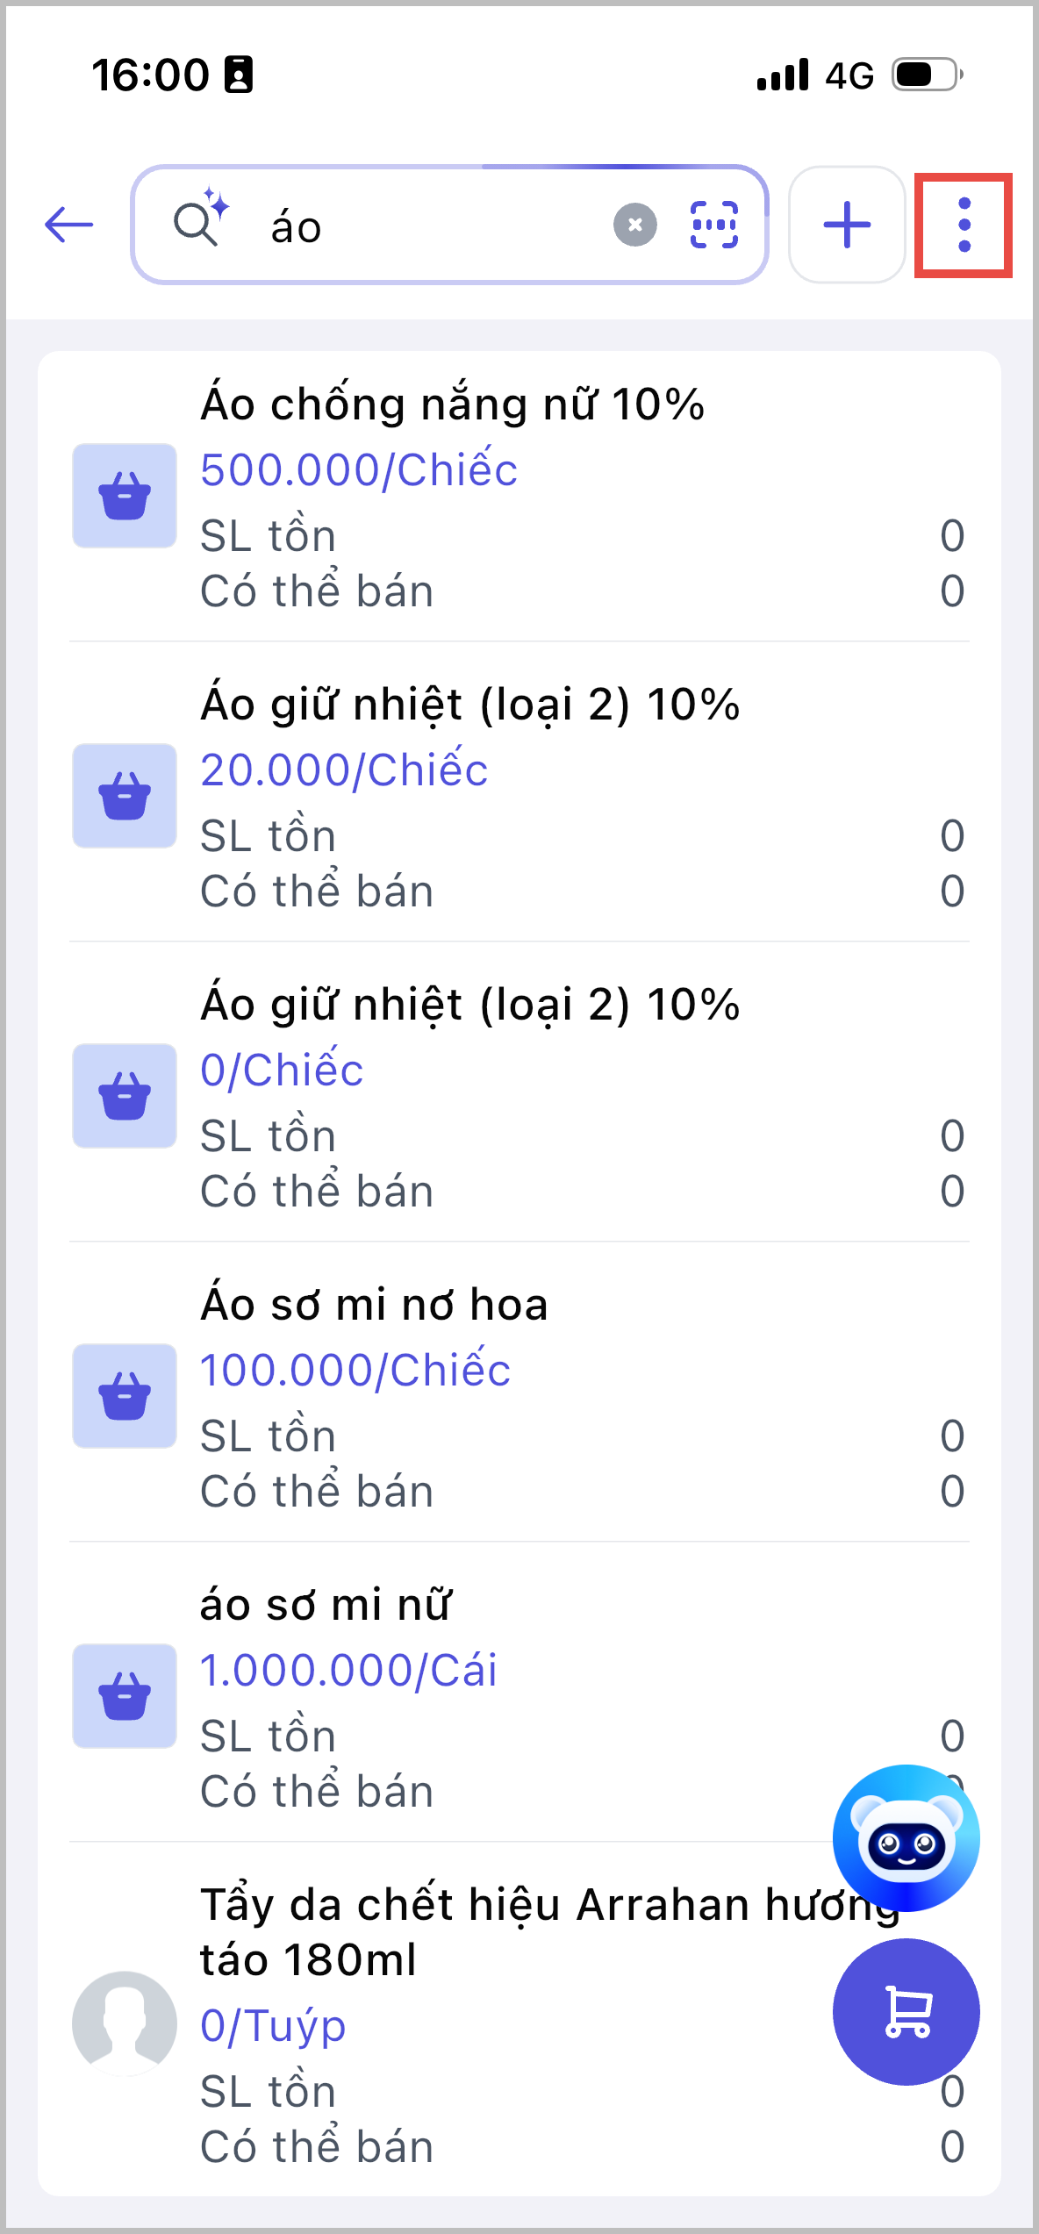The image size is (1039, 2234).
Task: Tap basket icon of Áo chống nắng nữ
Action: point(125,496)
